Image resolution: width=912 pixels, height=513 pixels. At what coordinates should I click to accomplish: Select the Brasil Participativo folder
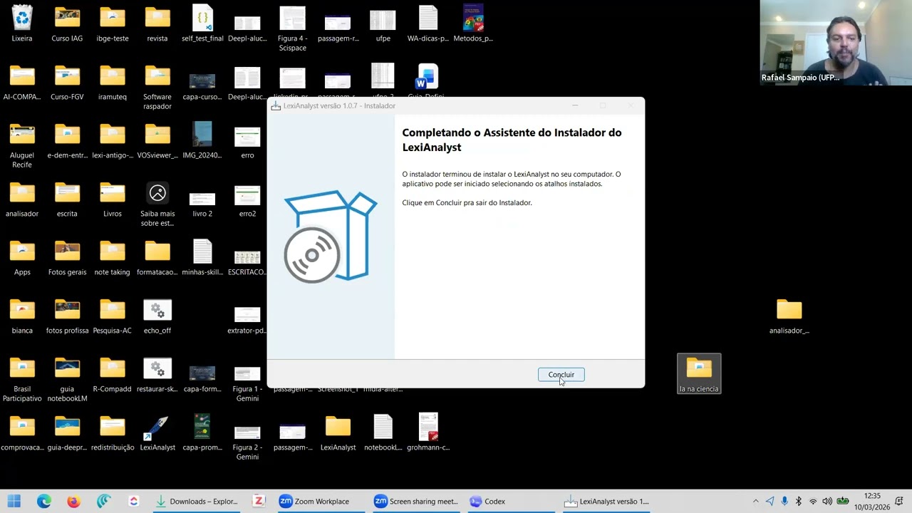coord(22,379)
